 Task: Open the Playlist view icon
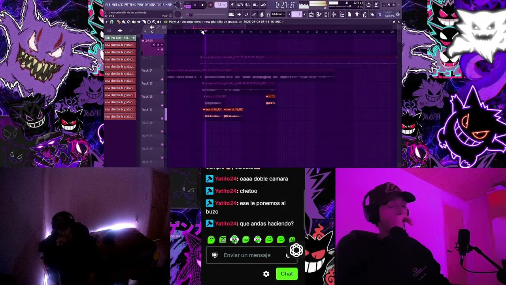(312, 15)
